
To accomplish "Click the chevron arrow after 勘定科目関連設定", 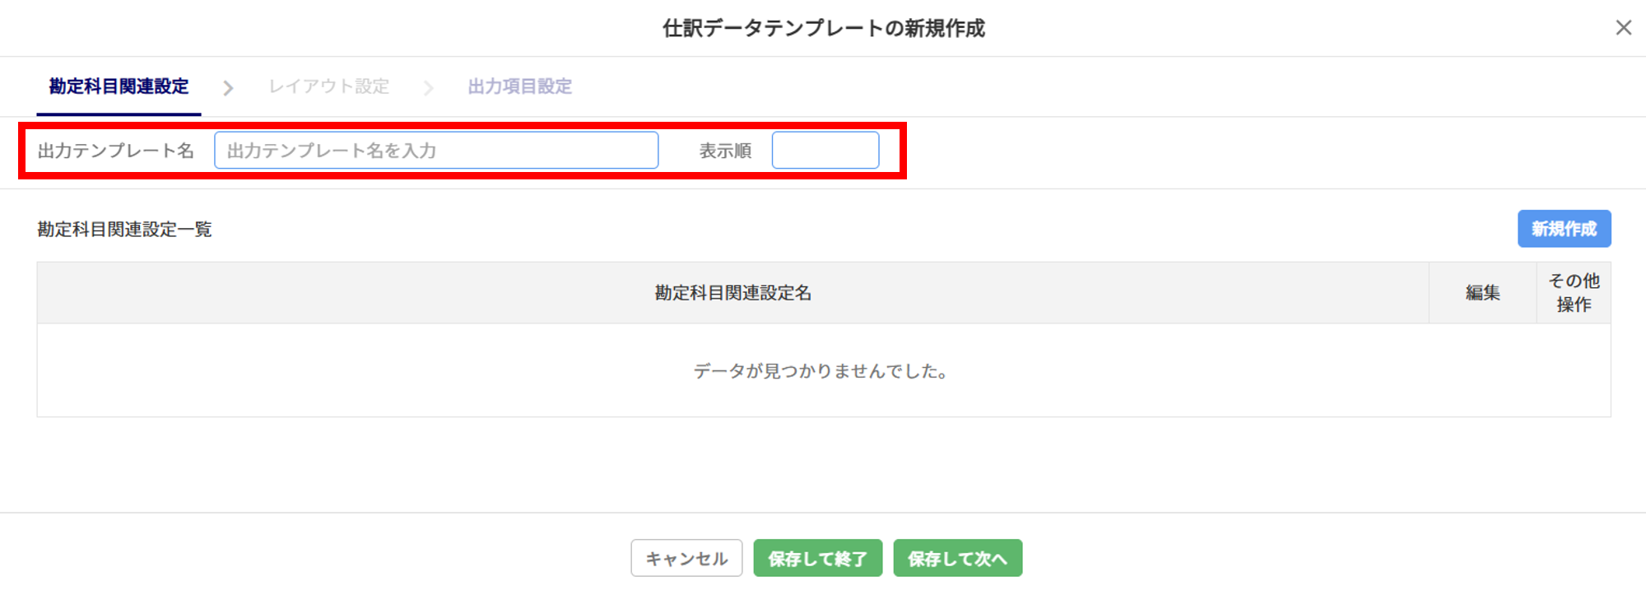I will pyautogui.click(x=228, y=87).
